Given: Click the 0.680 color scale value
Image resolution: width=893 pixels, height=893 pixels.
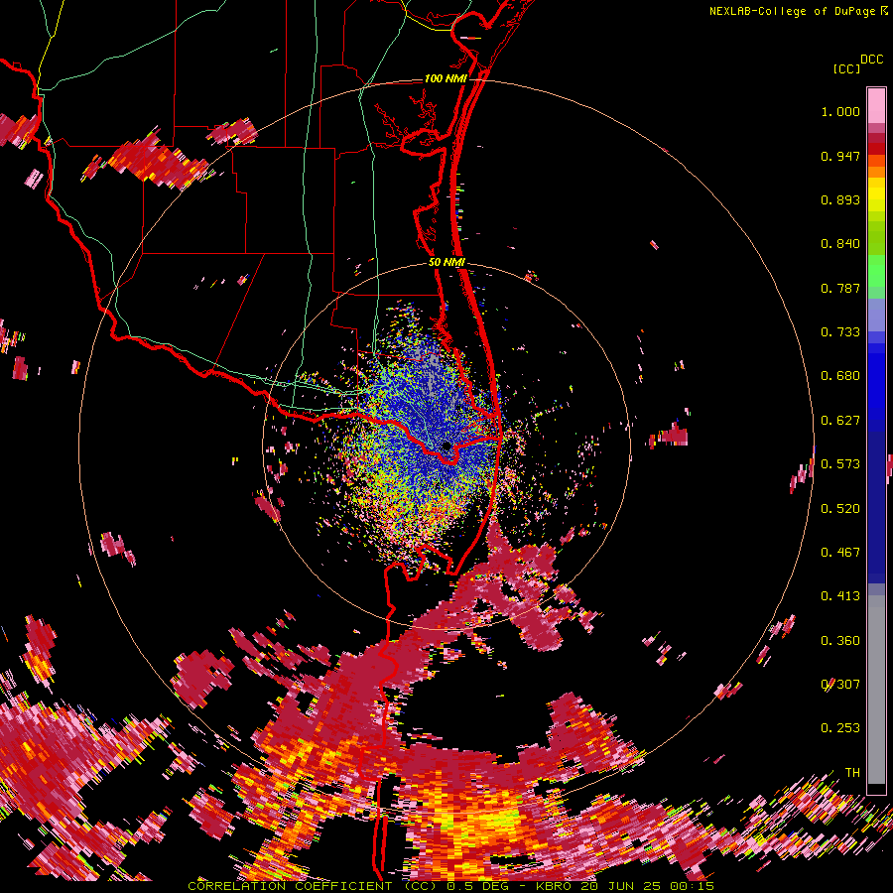Looking at the screenshot, I should 840,376.
